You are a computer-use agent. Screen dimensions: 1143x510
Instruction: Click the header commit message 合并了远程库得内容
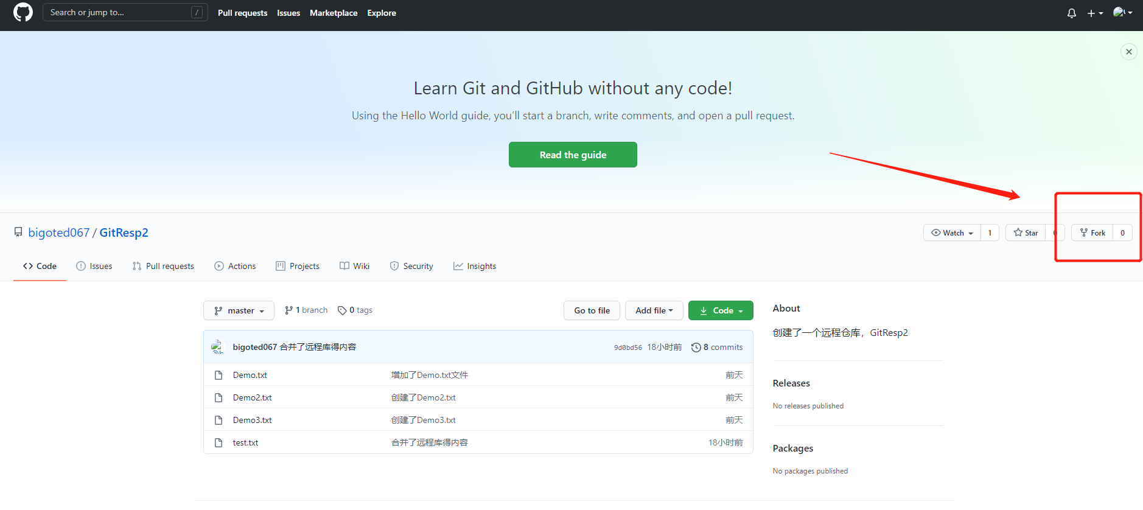point(318,347)
